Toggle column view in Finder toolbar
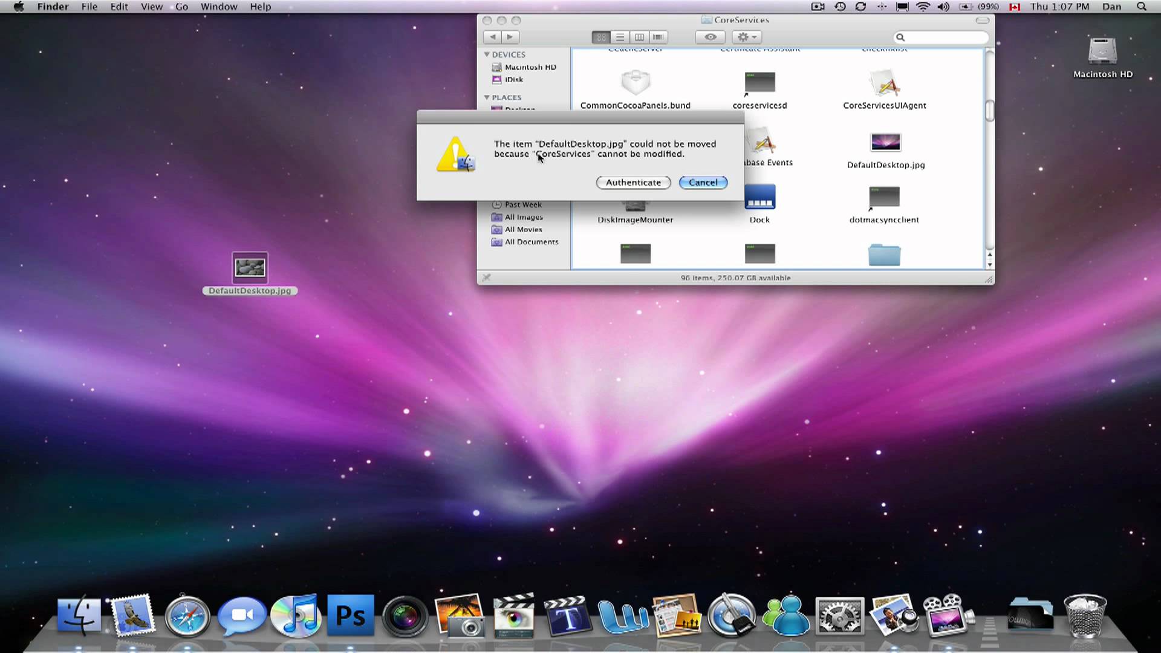Image resolution: width=1161 pixels, height=653 pixels. (639, 37)
